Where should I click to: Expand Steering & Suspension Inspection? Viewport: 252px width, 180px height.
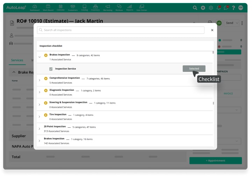coord(39,105)
